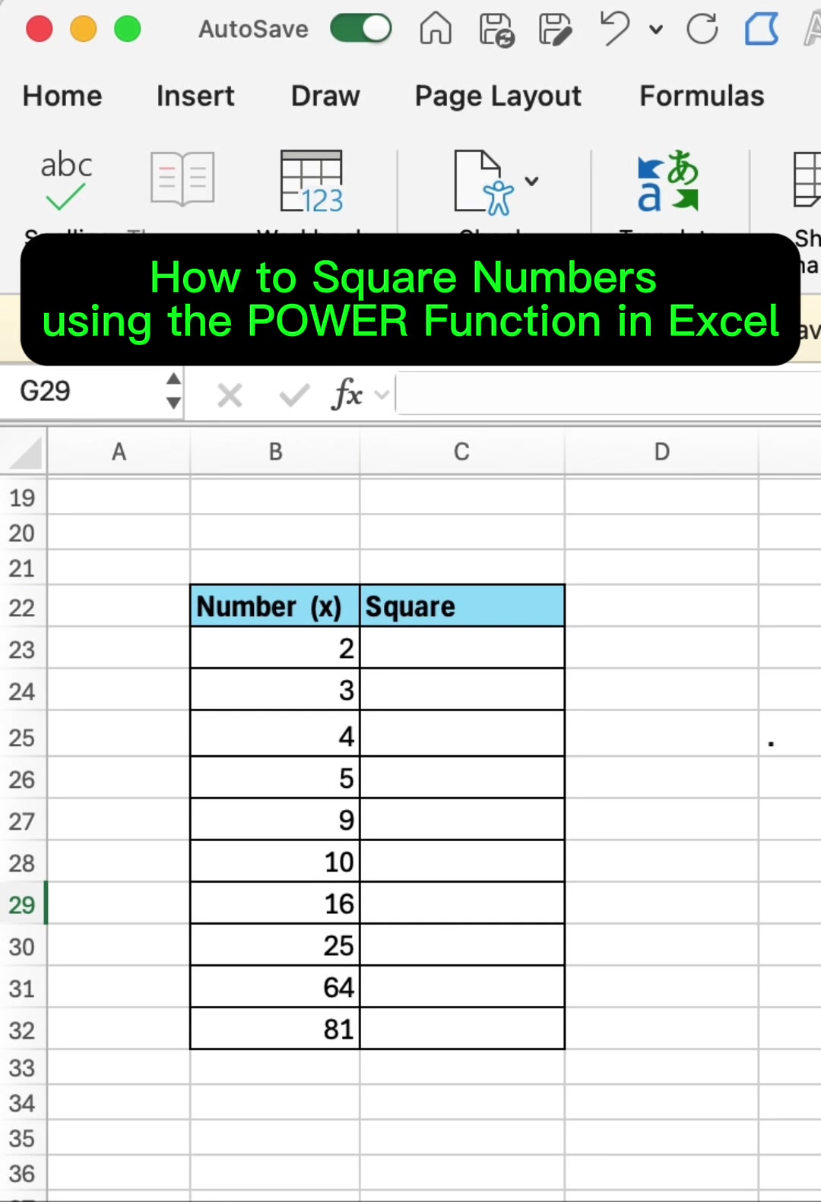Select the cell containing 16
Image resolution: width=821 pixels, height=1202 pixels.
coord(275,903)
